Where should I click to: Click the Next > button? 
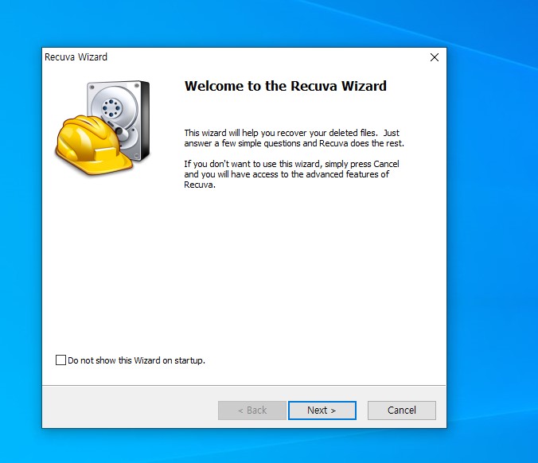(x=322, y=410)
